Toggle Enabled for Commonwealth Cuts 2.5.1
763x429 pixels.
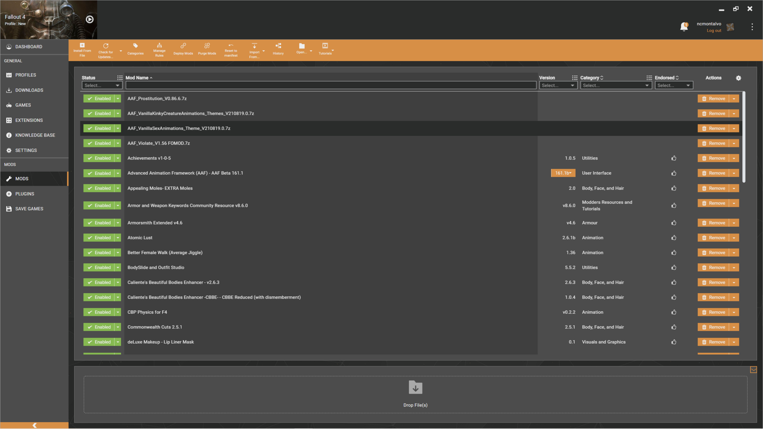(x=99, y=327)
